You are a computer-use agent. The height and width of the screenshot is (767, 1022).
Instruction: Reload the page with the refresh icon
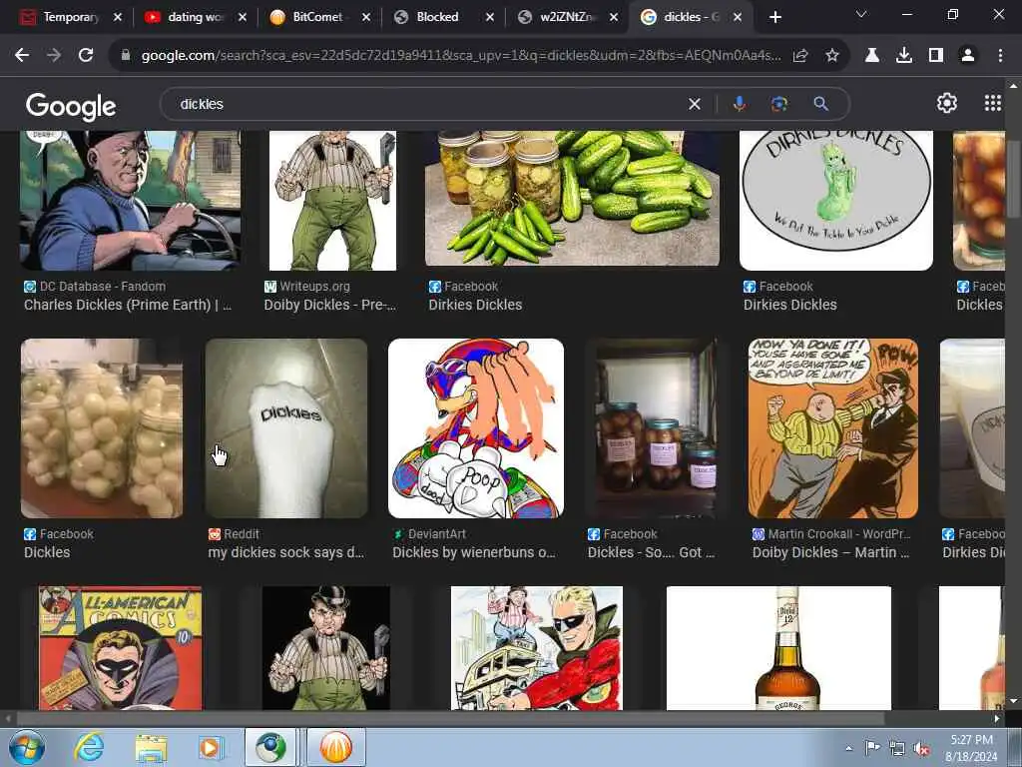[86, 56]
